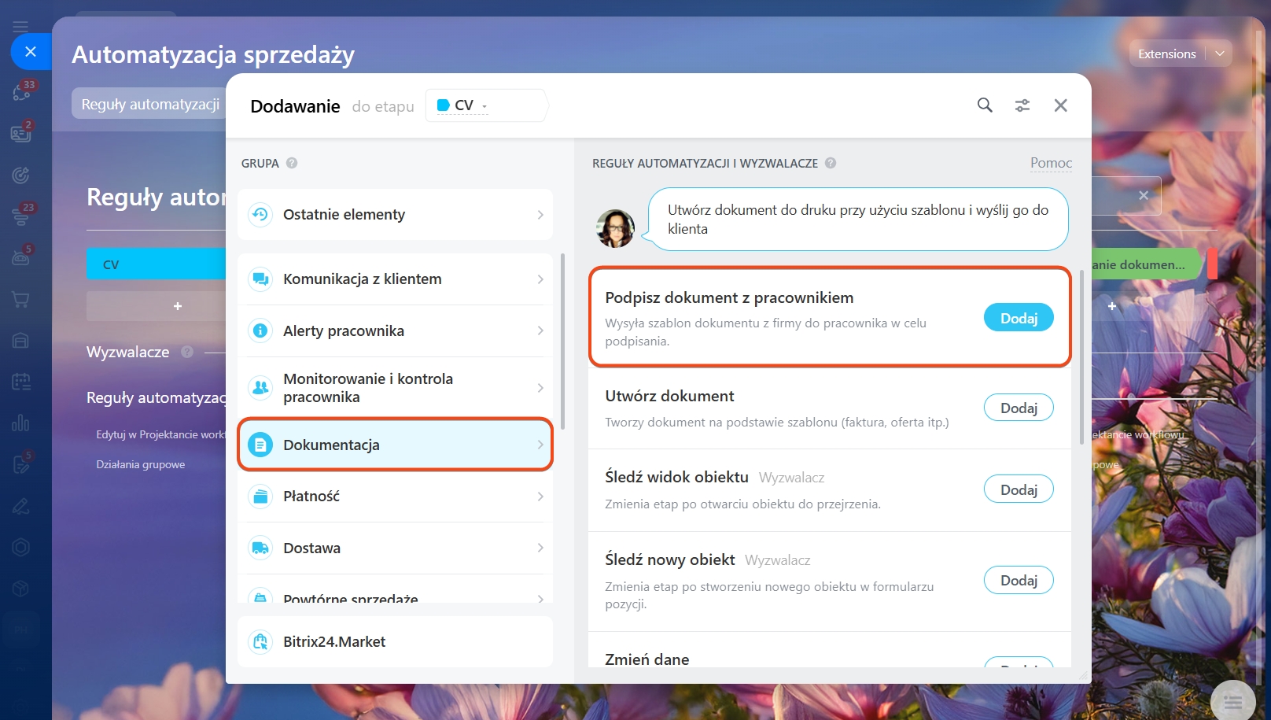Add the Utwórz dokument rule
1271x720 pixels.
(1019, 408)
